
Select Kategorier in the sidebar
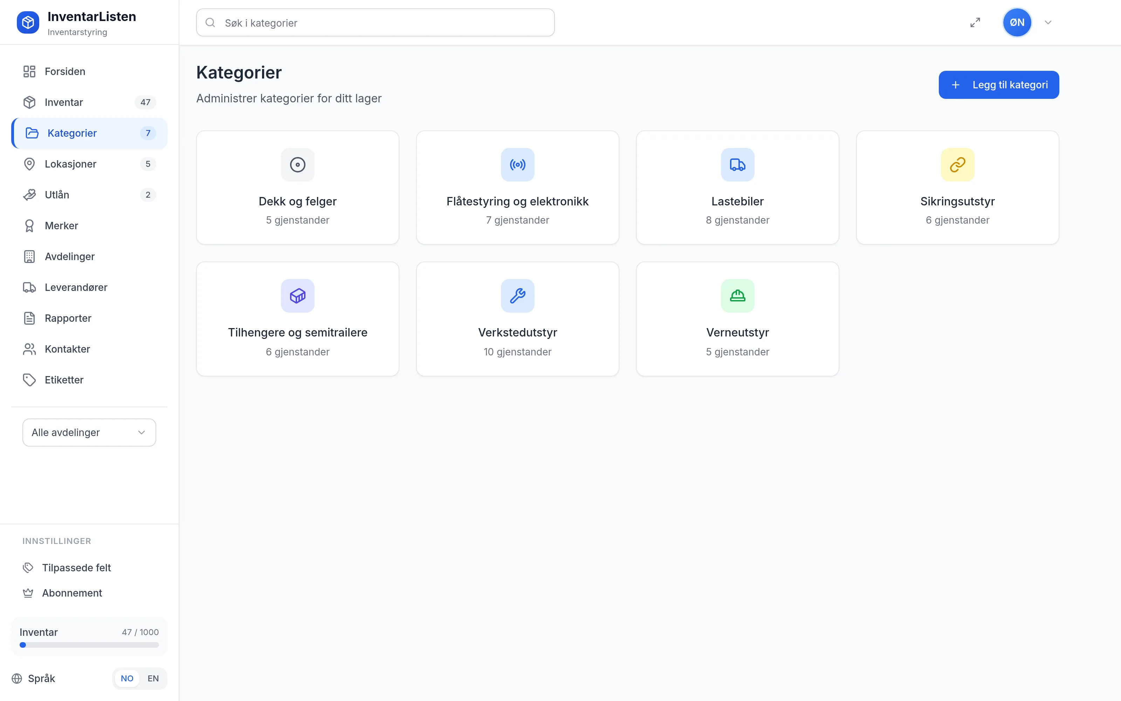point(89,133)
